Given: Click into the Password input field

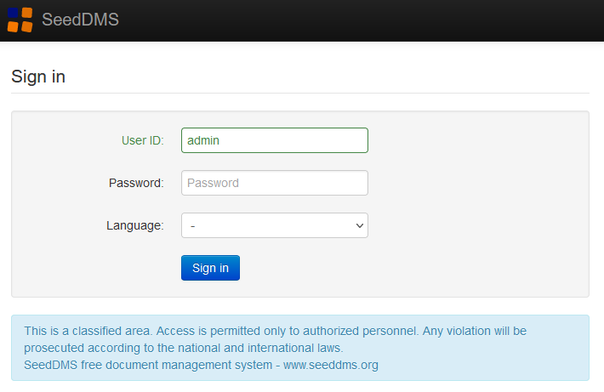Looking at the screenshot, I should click(x=275, y=183).
